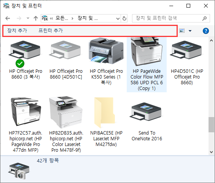Select HP PageWide Color Flow MFP 586 printer

[x=147, y=64]
